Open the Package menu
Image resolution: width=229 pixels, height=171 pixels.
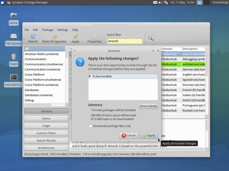pos(47,30)
